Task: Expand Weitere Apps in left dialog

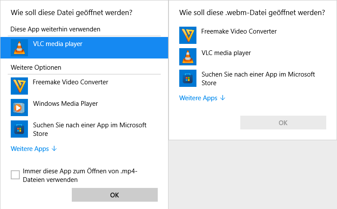Action: click(34, 149)
